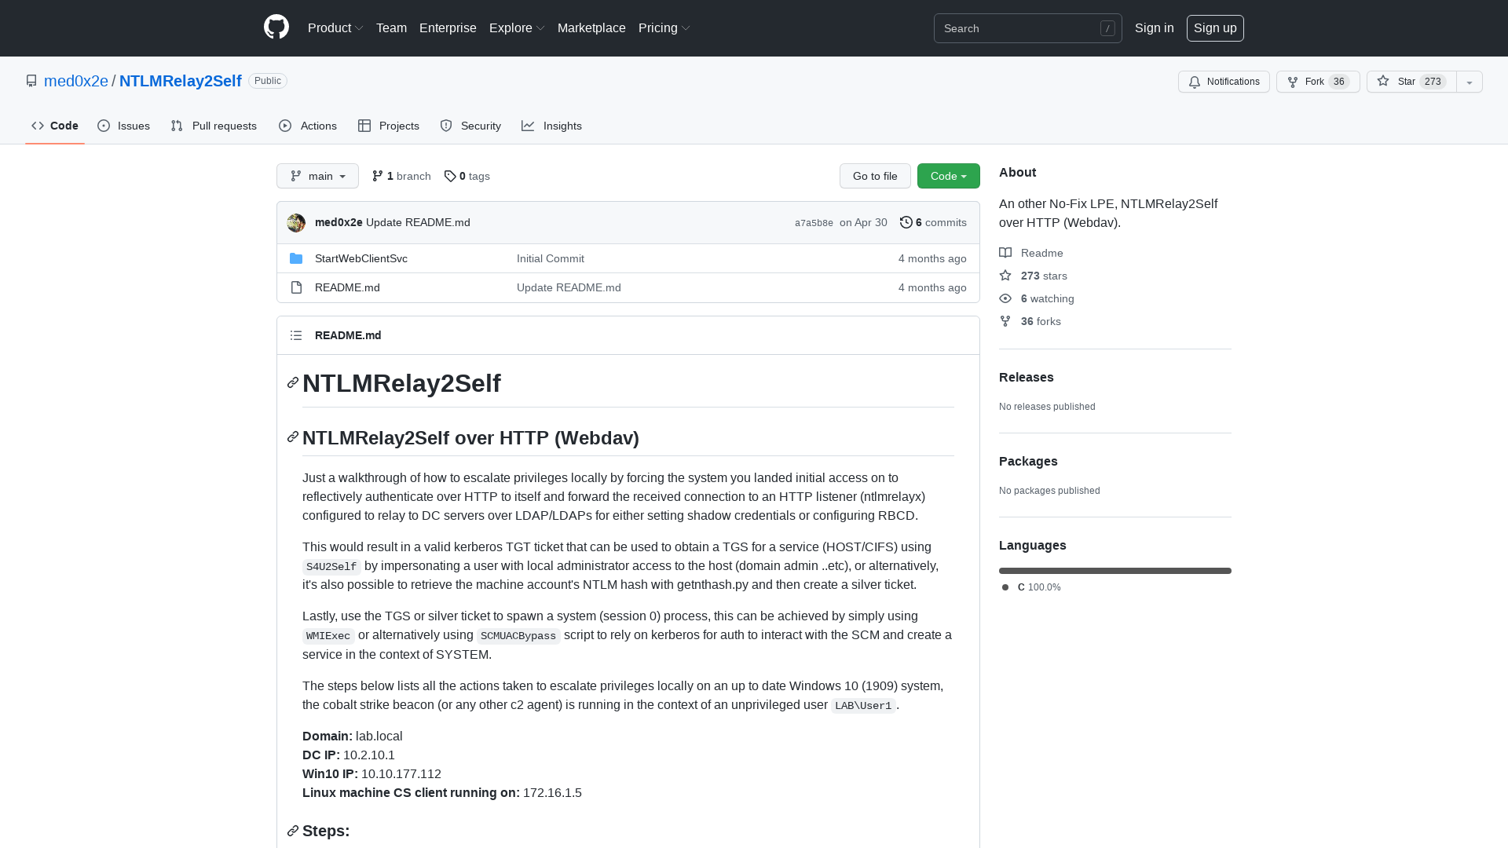Expand the green Code dropdown button

point(949,176)
